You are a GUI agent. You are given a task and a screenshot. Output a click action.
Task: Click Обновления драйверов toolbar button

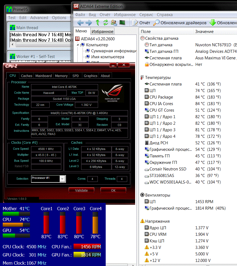tap(180, 23)
